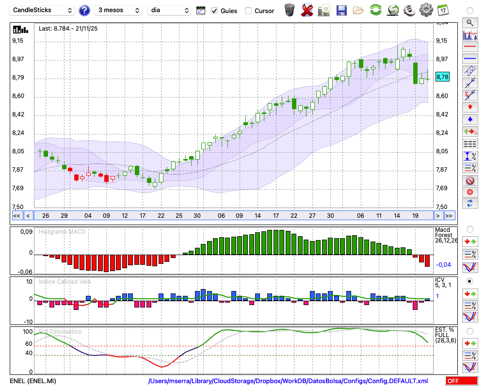Image resolution: width=485 pixels, height=388 pixels.
Task: Enable the Cursor checkbox
Action: tap(248, 11)
